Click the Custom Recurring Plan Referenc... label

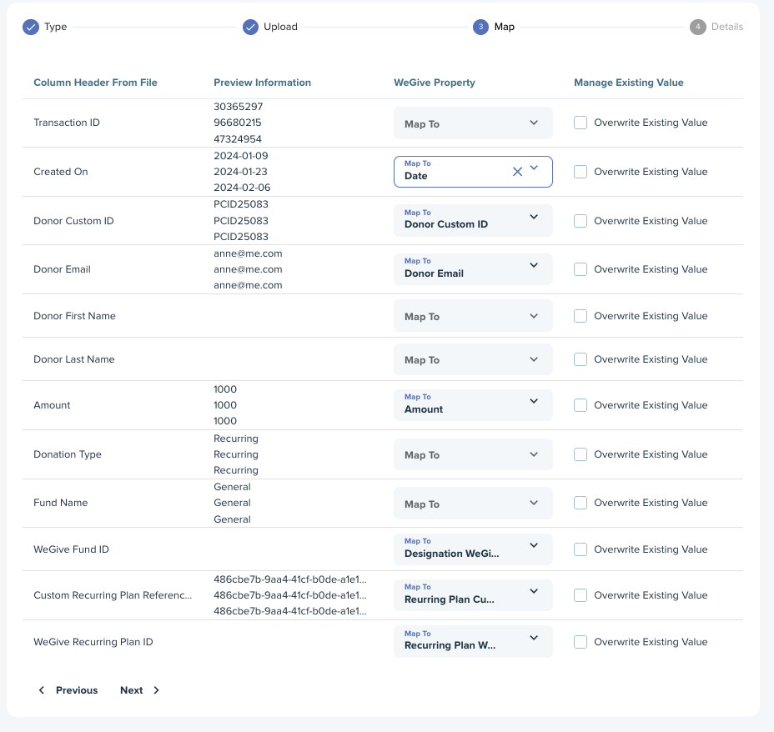click(113, 595)
